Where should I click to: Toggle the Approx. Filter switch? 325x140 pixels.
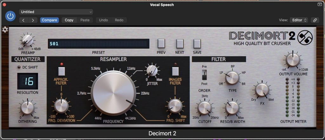tap(61, 71)
